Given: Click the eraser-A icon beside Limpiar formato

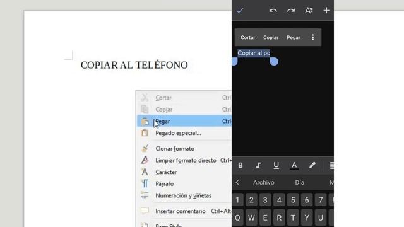Looking at the screenshot, I should [145, 160].
